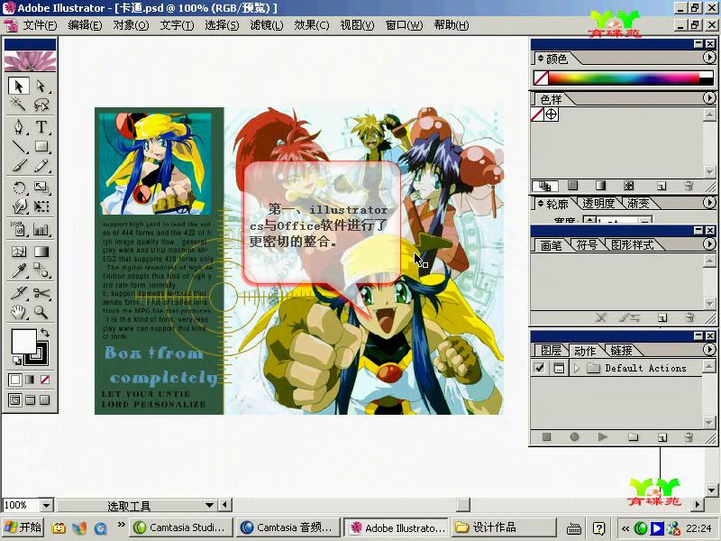Switch to Full Screen Mode
The image size is (721, 541).
pos(45,399)
